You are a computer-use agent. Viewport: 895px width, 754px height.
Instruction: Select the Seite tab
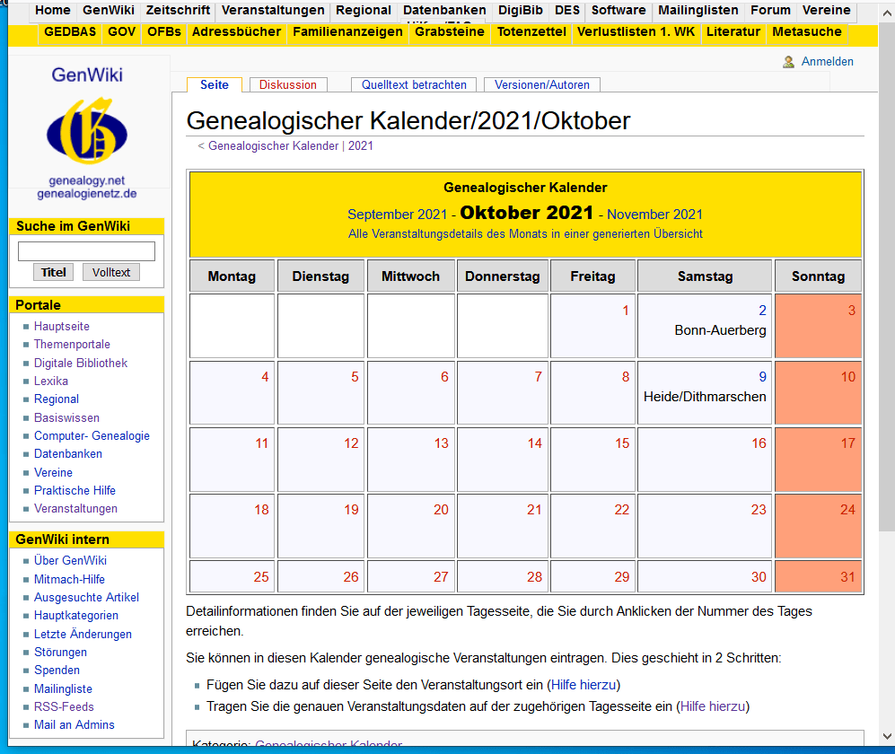pos(214,85)
